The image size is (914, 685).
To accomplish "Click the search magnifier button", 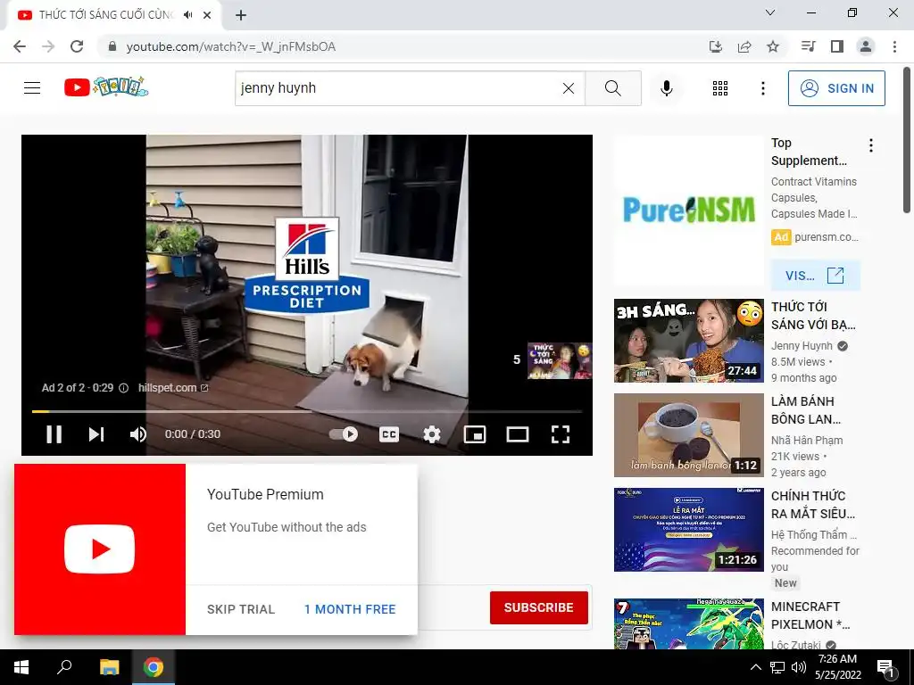I will pos(612,88).
